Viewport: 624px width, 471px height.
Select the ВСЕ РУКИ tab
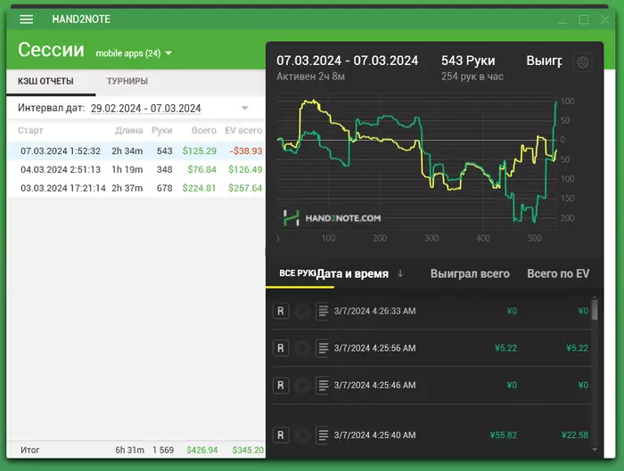point(297,273)
